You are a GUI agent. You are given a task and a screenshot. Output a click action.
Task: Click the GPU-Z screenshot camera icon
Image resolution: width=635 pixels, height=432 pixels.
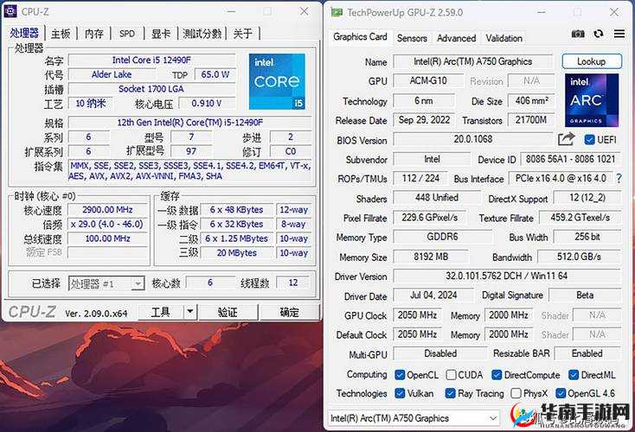(x=578, y=35)
